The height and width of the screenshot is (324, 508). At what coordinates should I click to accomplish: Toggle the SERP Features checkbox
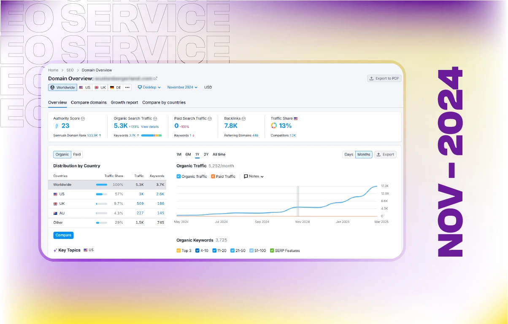[272, 251]
